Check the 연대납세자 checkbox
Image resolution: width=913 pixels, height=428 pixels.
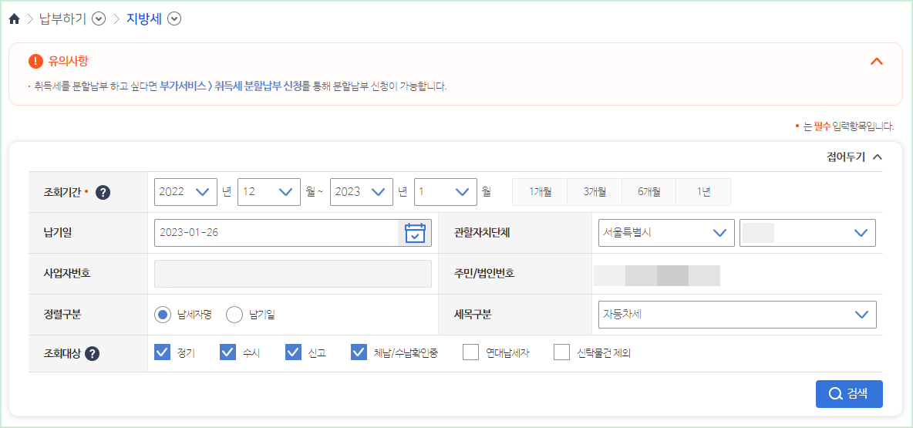(x=470, y=352)
